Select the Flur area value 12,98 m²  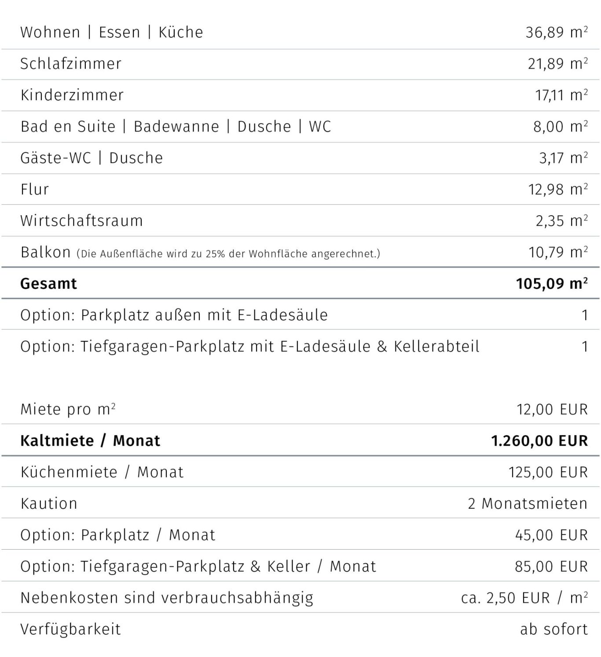(x=558, y=189)
